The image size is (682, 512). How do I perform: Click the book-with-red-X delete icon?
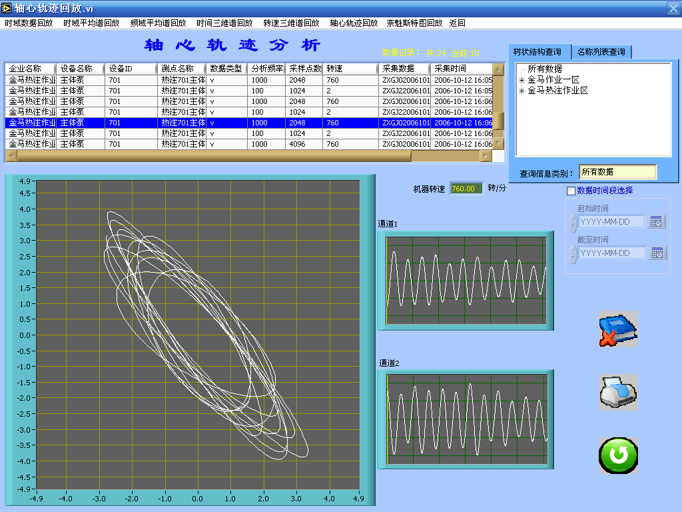pos(617,329)
